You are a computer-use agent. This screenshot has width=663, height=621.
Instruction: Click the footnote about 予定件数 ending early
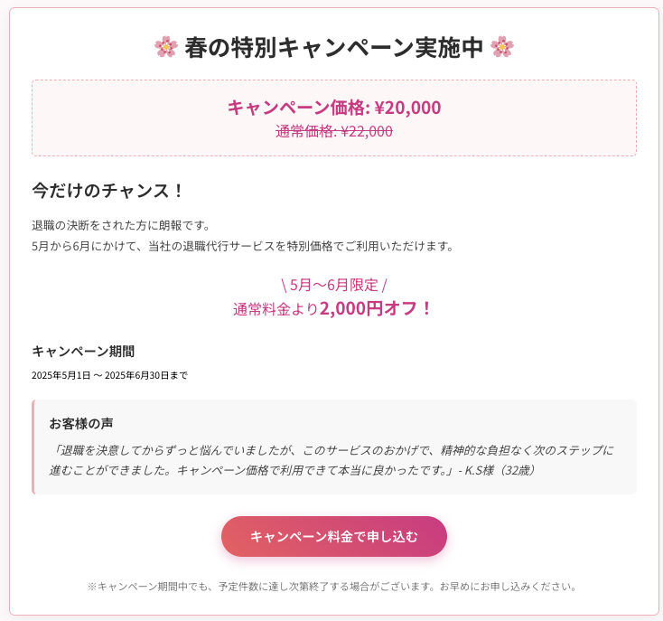click(332, 587)
